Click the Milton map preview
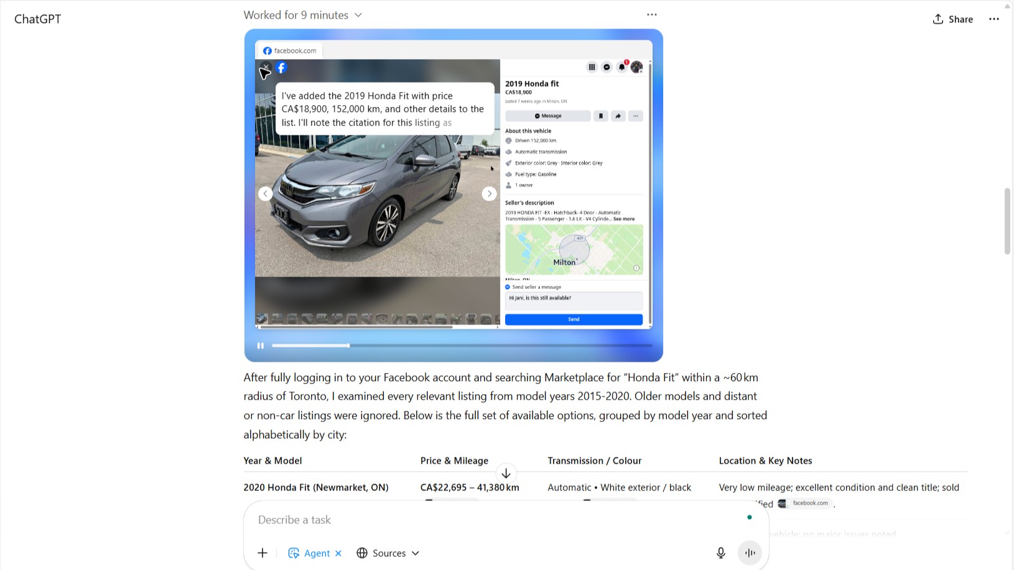Image resolution: width=1014 pixels, height=570 pixels. [574, 249]
